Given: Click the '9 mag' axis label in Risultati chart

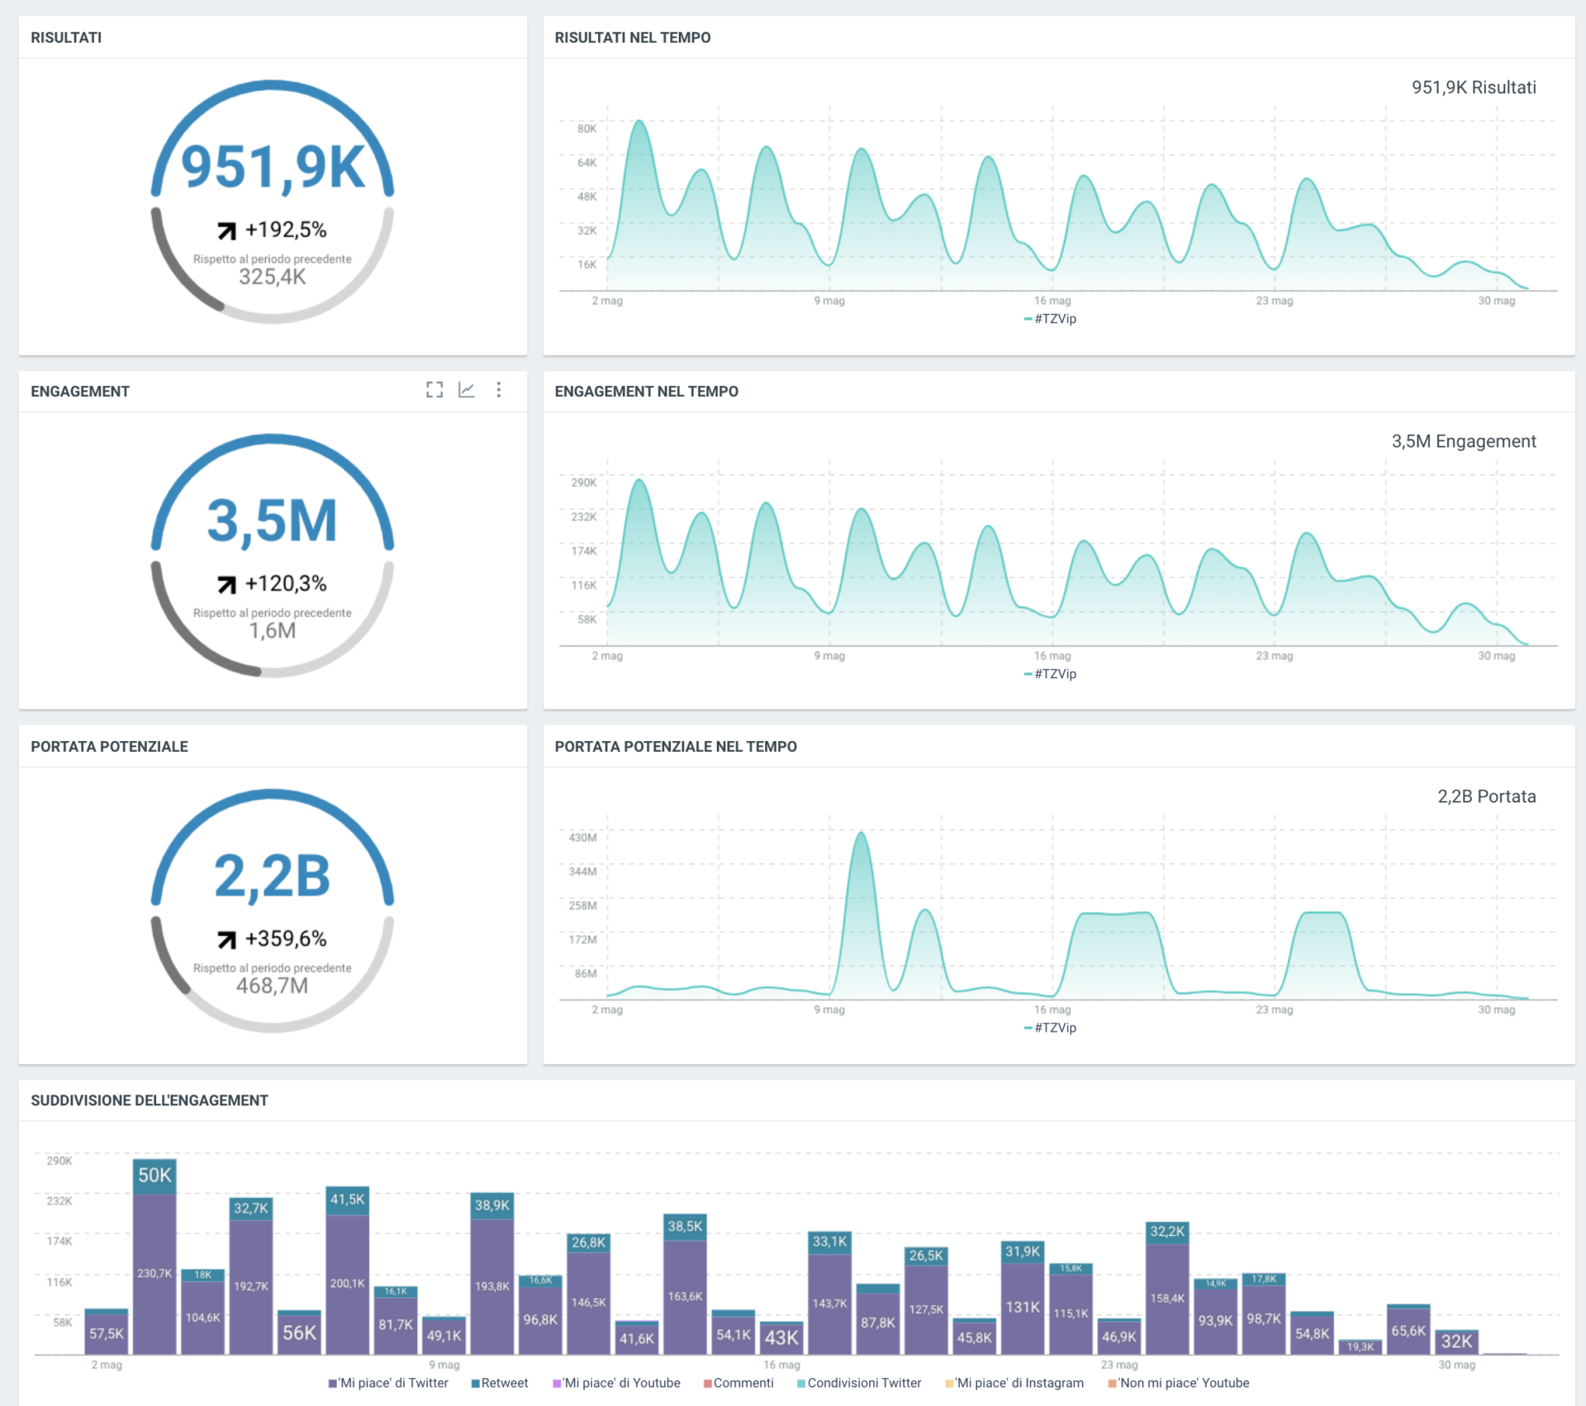Looking at the screenshot, I should (829, 301).
